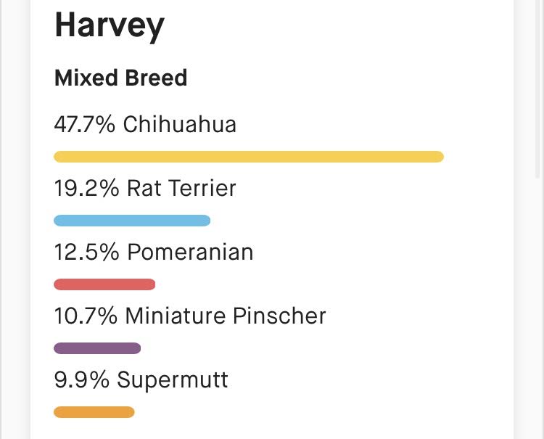Tap the 10.7% percentage value
This screenshot has width=544, height=439.
tap(86, 316)
